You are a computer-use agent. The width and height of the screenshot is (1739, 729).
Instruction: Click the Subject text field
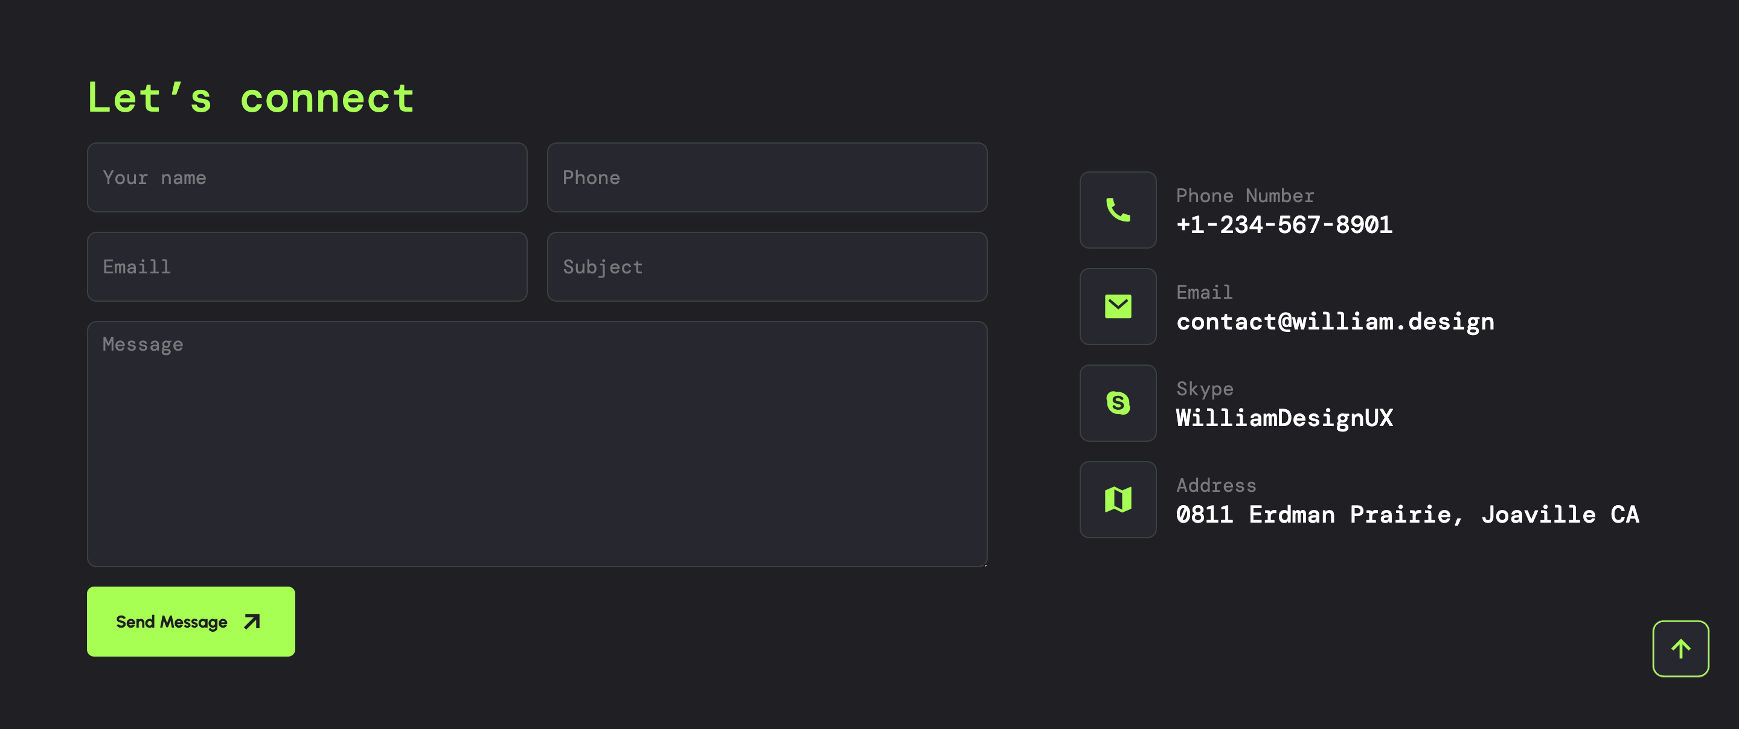pos(767,267)
